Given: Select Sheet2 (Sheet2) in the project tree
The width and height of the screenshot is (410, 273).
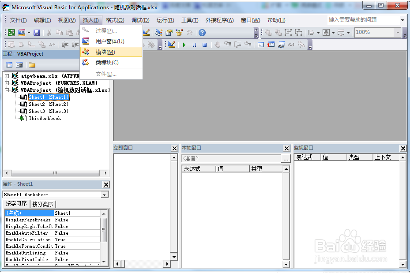Looking at the screenshot, I should (x=49, y=104).
